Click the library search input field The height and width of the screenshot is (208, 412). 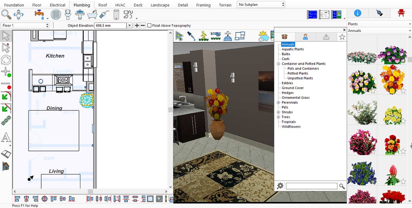311,186
